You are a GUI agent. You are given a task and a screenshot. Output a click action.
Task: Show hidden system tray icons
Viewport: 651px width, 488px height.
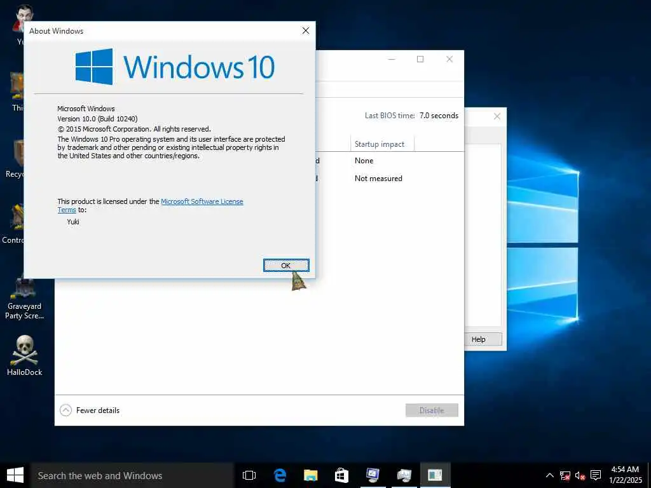tap(549, 475)
